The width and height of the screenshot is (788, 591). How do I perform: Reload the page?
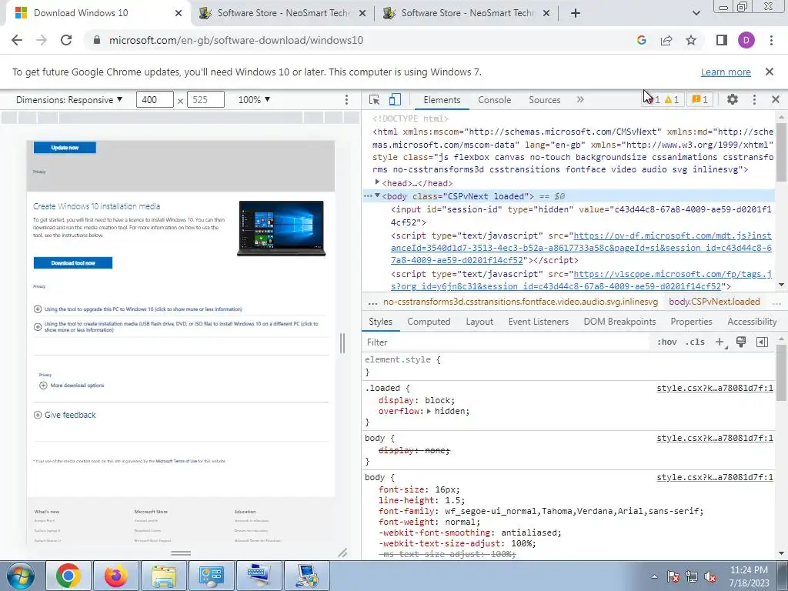(x=66, y=40)
